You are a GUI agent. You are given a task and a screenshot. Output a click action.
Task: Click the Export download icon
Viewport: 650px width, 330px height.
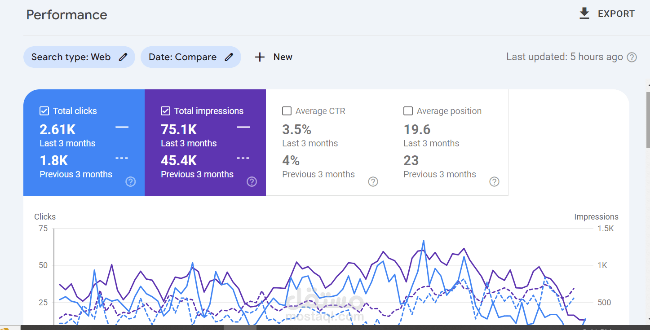coord(584,13)
